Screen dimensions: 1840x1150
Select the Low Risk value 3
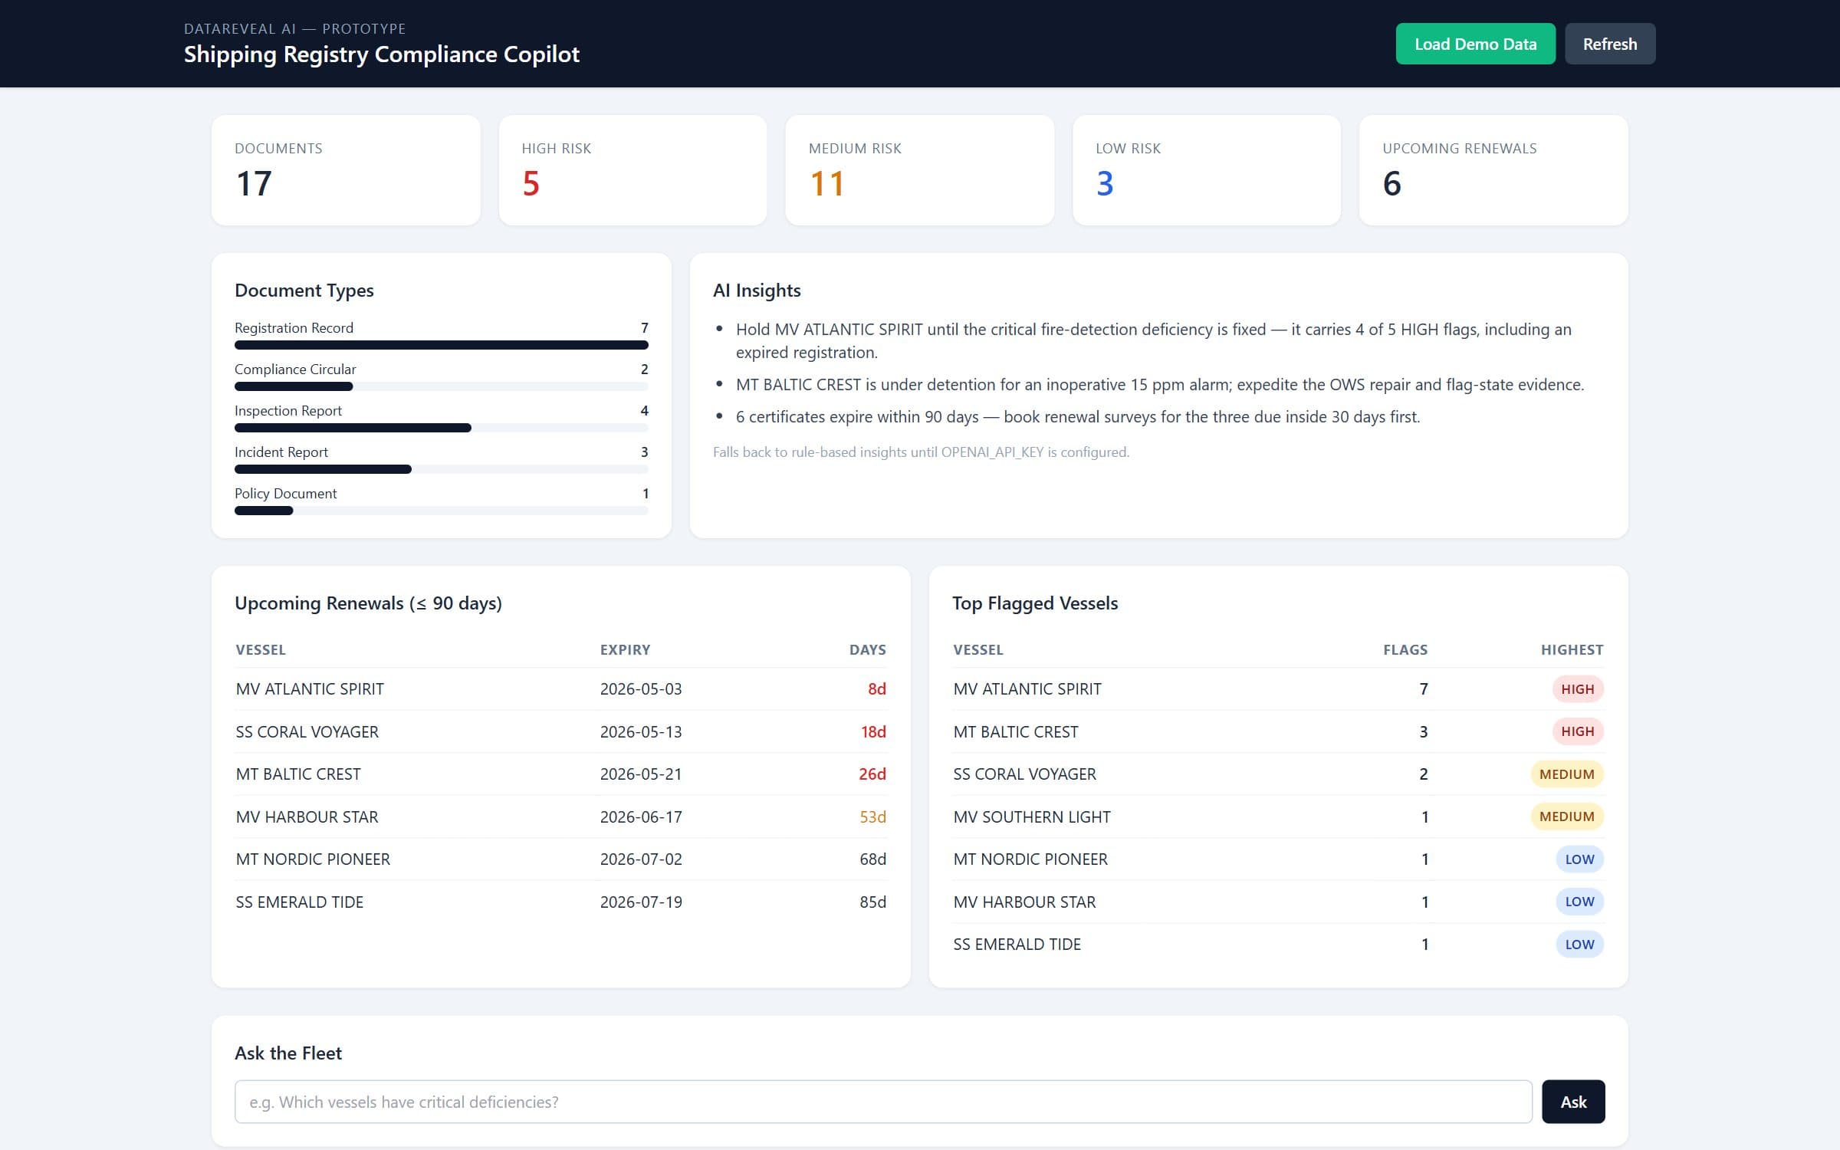pyautogui.click(x=1105, y=184)
